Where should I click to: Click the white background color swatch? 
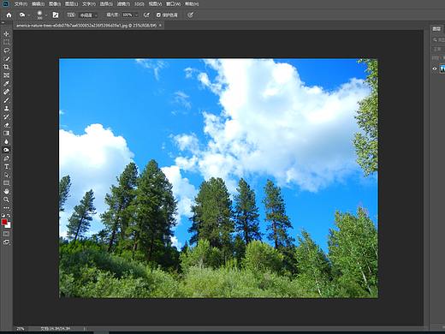9,225
